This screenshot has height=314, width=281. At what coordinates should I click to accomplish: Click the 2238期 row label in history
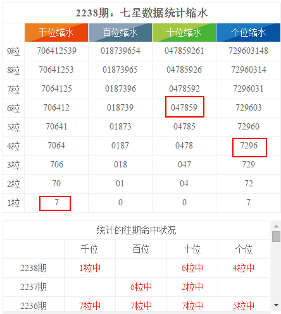point(34,269)
